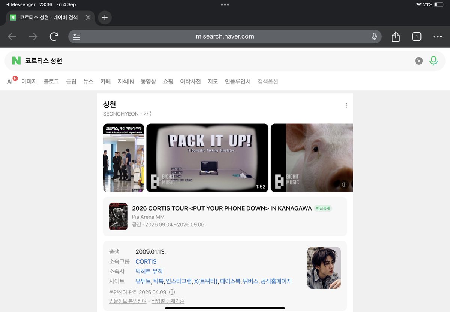Click birth date 2009.01.13.
The height and width of the screenshot is (312, 450).
pos(151,251)
